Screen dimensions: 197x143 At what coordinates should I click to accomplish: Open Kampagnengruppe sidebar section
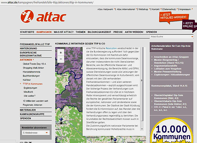pos(32,114)
